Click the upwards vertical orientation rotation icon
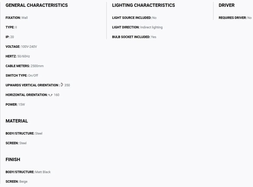The image size is (253, 187). [62, 85]
